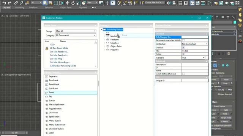Uncheck the Visible property checkbox

pos(183,54)
